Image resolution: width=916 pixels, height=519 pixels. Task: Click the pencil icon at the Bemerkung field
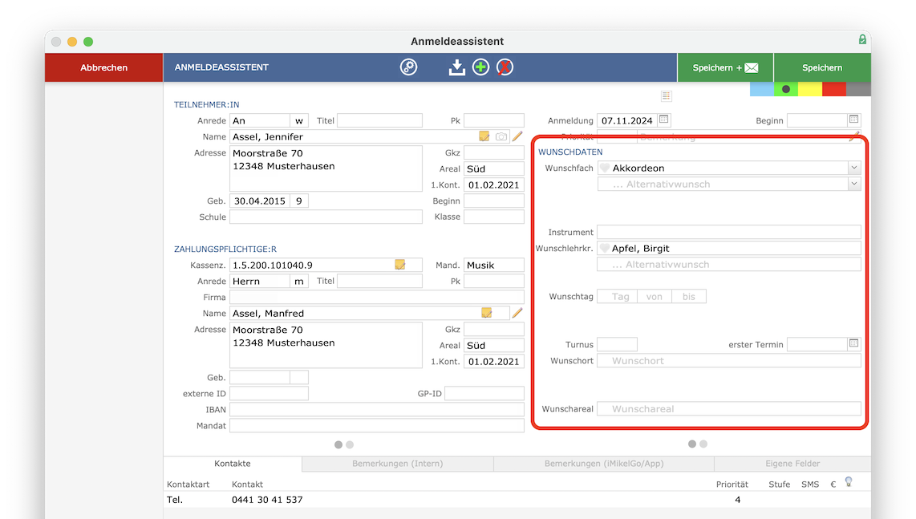pos(855,136)
